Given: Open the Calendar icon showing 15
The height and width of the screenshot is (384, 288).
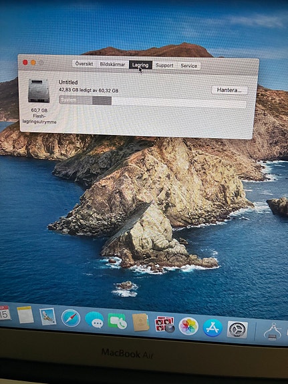Looking at the screenshot, I should (x=5, y=313).
